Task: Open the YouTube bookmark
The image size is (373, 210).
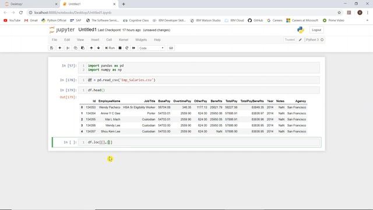Action: pos(12,20)
